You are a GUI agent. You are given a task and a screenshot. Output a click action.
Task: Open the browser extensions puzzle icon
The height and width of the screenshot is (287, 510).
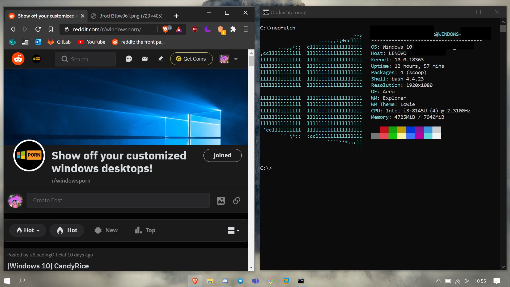pyautogui.click(x=233, y=29)
